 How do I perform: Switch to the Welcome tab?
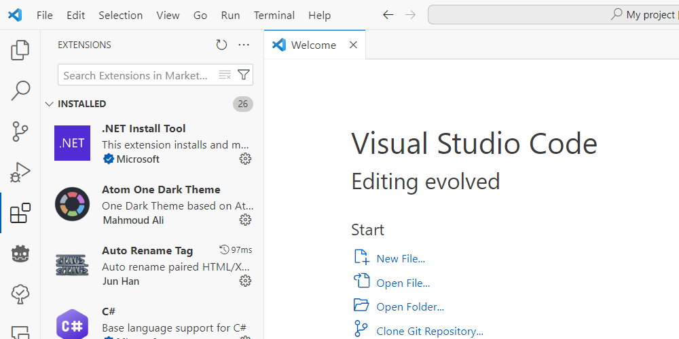pyautogui.click(x=313, y=45)
